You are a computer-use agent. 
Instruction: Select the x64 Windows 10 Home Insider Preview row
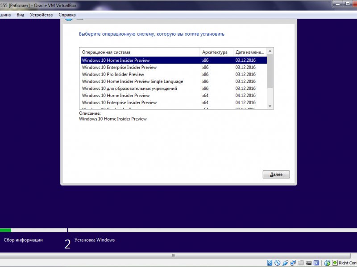tap(174, 95)
